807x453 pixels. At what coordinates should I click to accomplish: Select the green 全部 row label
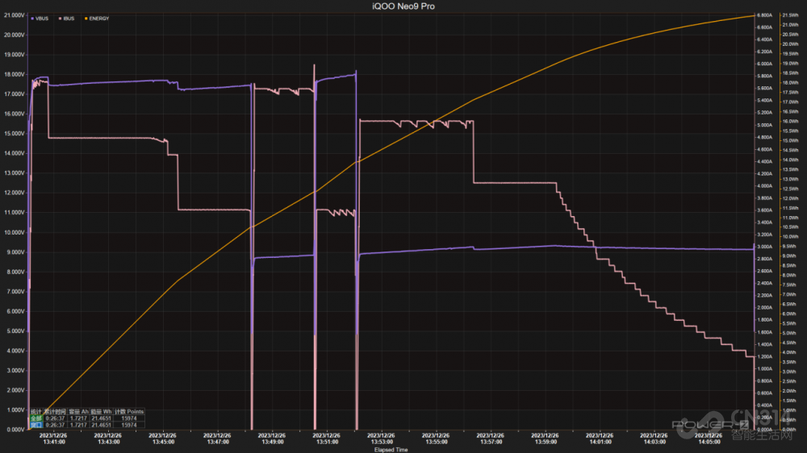point(35,418)
